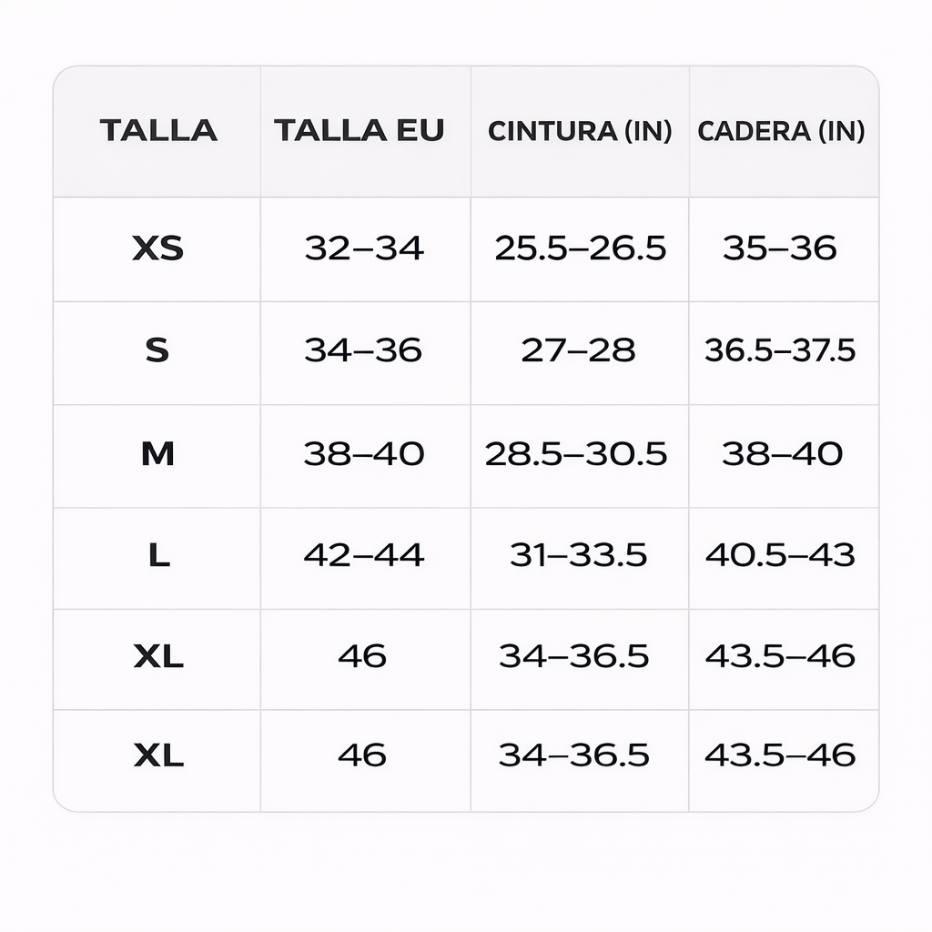Select the CADERA (IN) column header
This screenshot has width=932, height=932.
pos(781,130)
